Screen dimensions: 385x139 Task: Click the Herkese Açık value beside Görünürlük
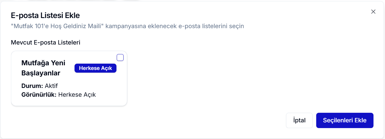(77, 95)
